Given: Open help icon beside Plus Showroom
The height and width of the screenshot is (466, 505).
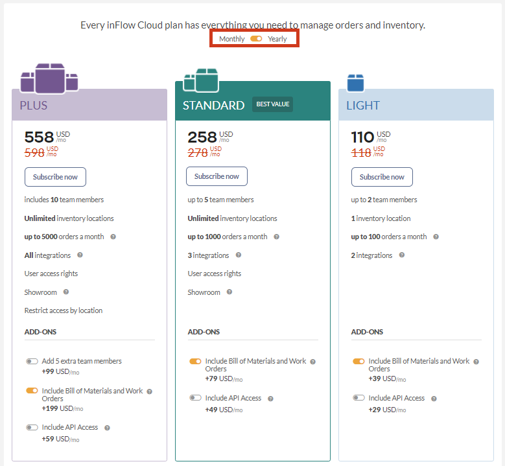Looking at the screenshot, I should point(66,292).
